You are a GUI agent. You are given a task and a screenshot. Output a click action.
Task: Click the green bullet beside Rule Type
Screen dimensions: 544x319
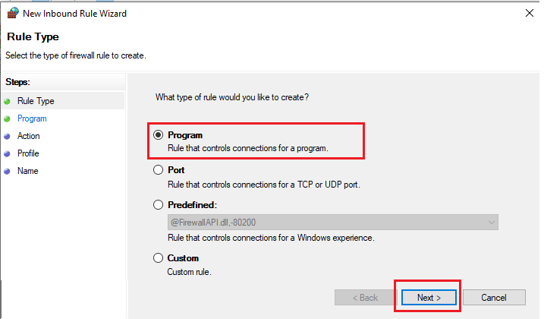pos(7,102)
